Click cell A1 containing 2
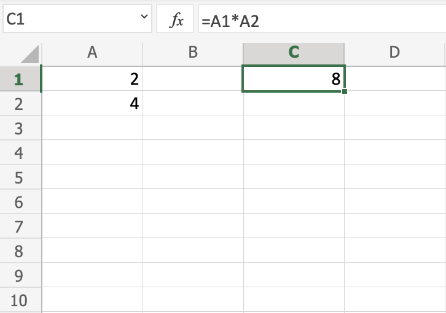446x313 pixels. (92, 79)
